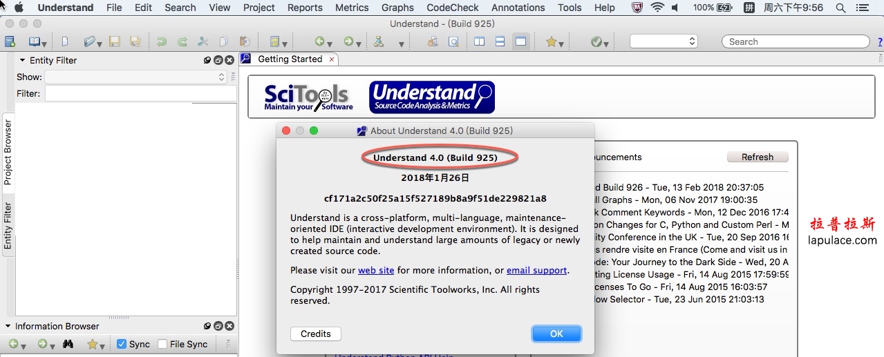The height and width of the screenshot is (357, 884).
Task: Open the email support link
Action: point(537,270)
